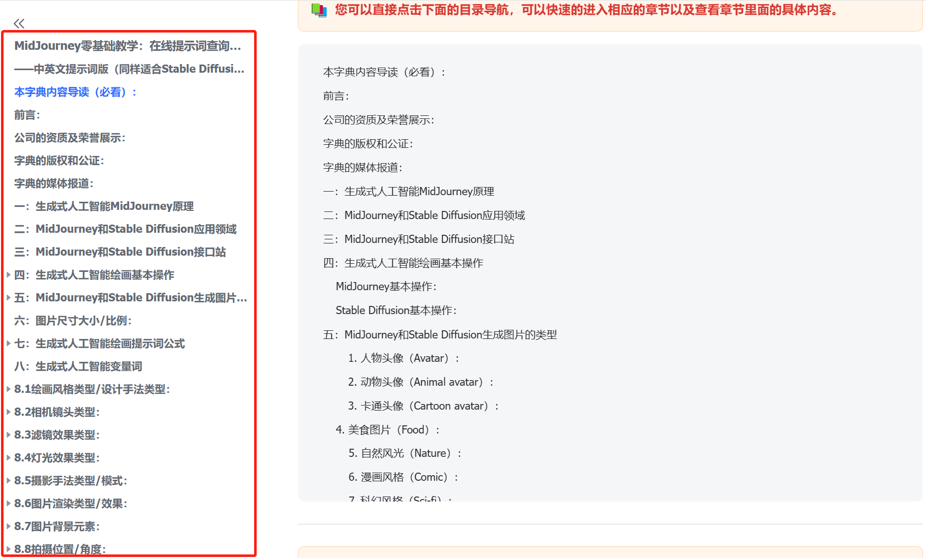The width and height of the screenshot is (926, 558).
Task: Click the 本字典内容导读（必看） link in the contents
Action: pos(385,72)
